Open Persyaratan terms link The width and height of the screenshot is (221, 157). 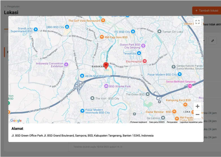[172, 122]
